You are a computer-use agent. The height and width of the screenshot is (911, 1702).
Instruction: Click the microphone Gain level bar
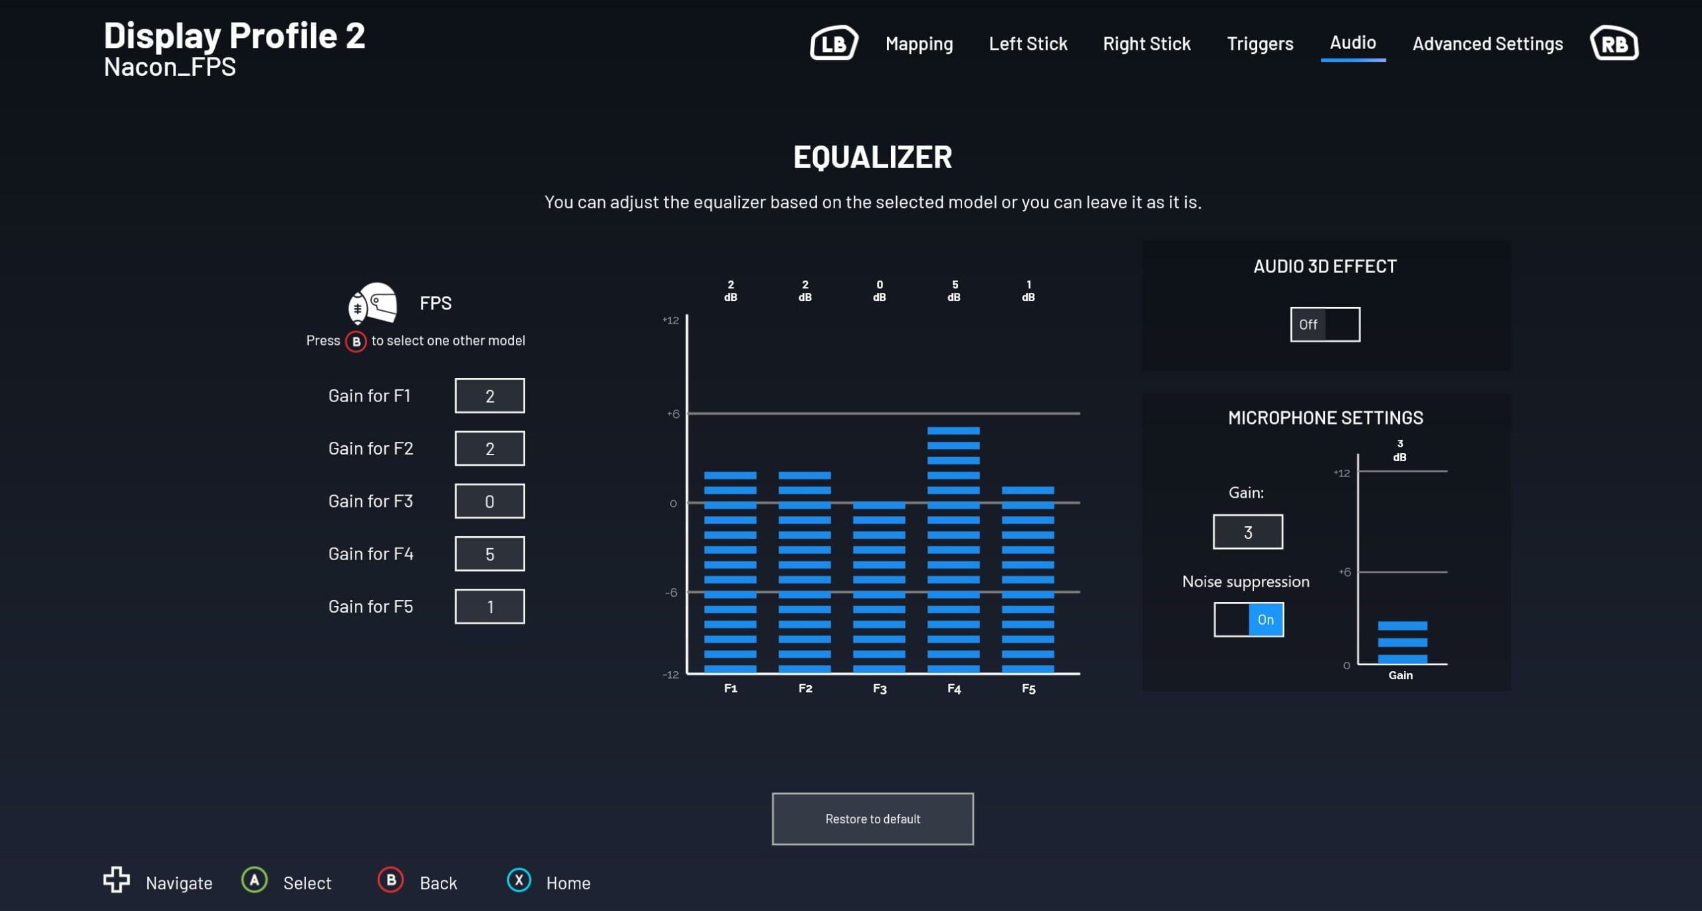(1402, 642)
